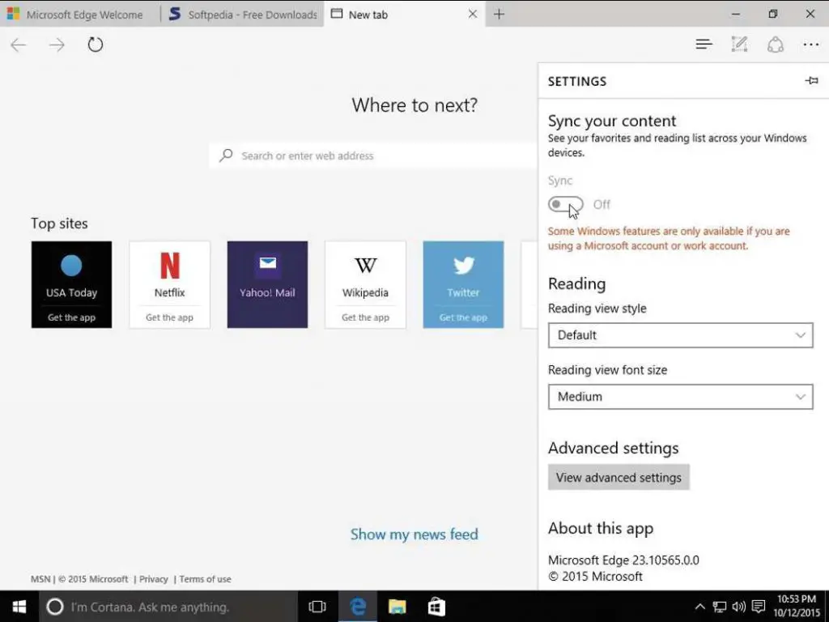The image size is (829, 622).
Task: Open the Twitter top site tile
Action: pyautogui.click(x=463, y=284)
